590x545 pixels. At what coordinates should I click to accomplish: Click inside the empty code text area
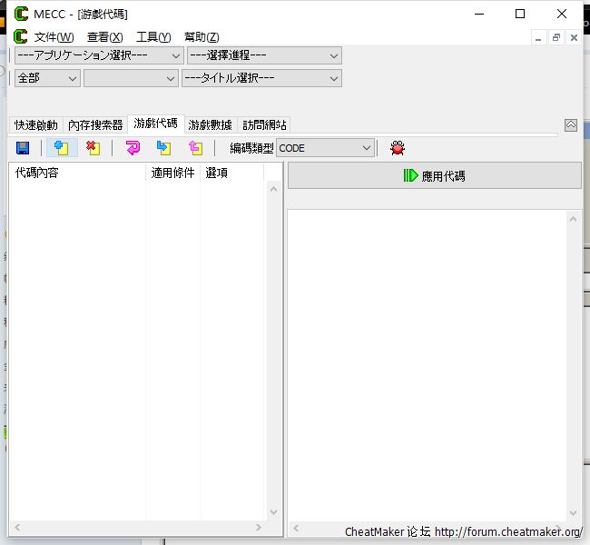click(x=427, y=363)
